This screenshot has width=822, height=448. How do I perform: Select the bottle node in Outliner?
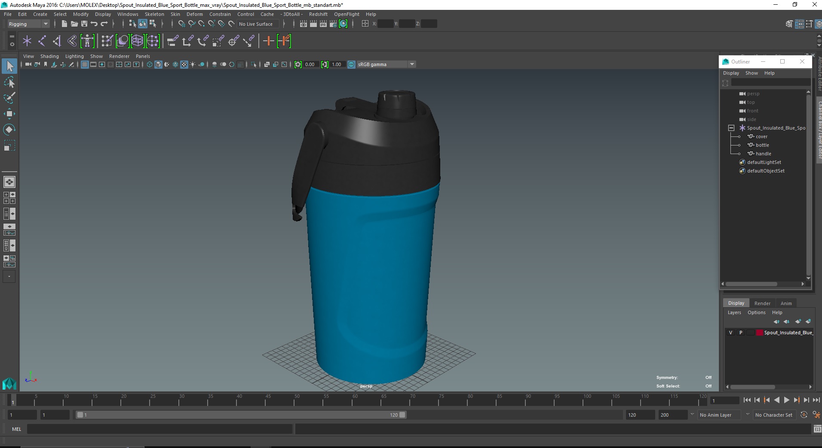point(762,145)
